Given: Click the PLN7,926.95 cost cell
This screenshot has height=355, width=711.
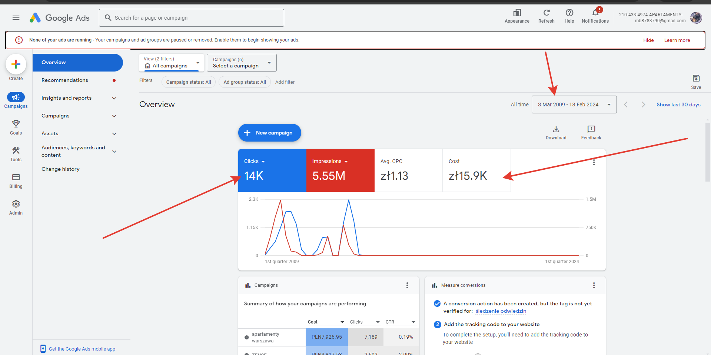Looking at the screenshot, I should pyautogui.click(x=327, y=337).
